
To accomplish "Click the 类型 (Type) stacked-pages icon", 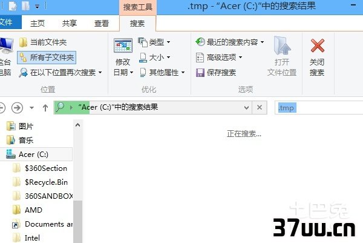I will point(143,42).
